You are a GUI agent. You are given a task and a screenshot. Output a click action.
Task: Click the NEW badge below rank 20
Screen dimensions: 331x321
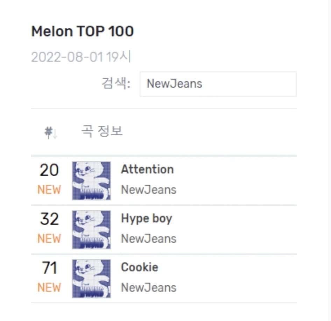(49, 190)
